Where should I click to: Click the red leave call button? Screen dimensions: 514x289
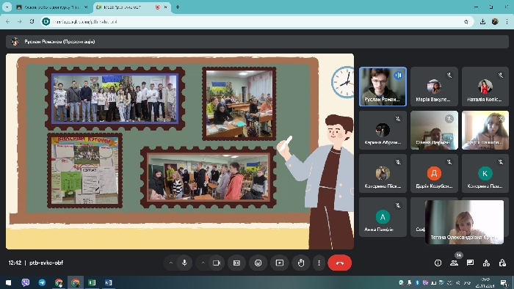click(x=339, y=263)
